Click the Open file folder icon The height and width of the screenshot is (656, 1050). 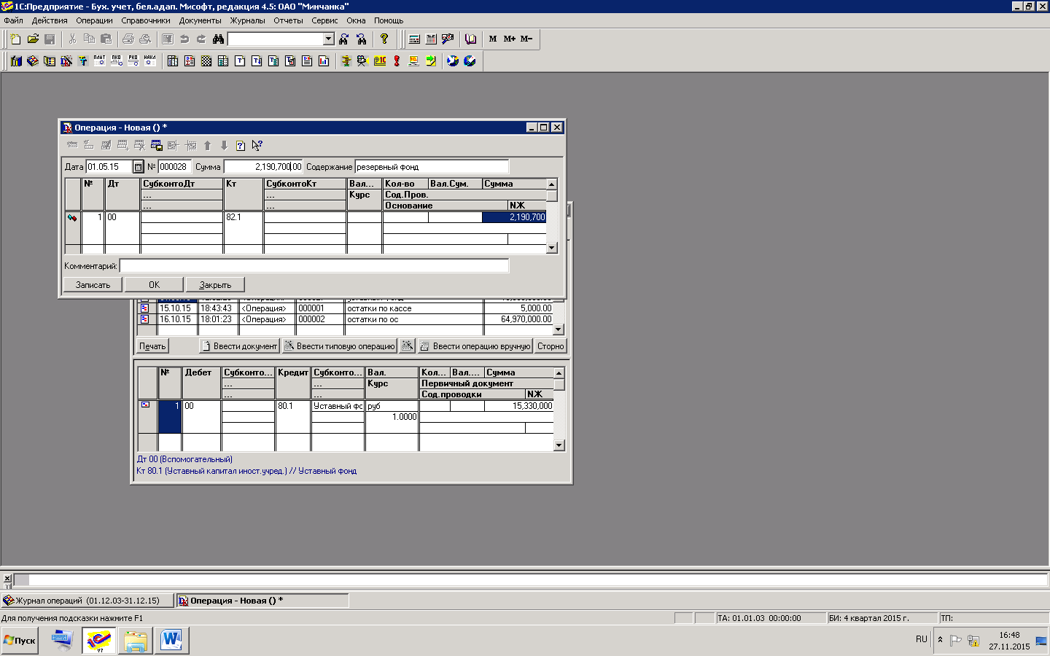[33, 39]
